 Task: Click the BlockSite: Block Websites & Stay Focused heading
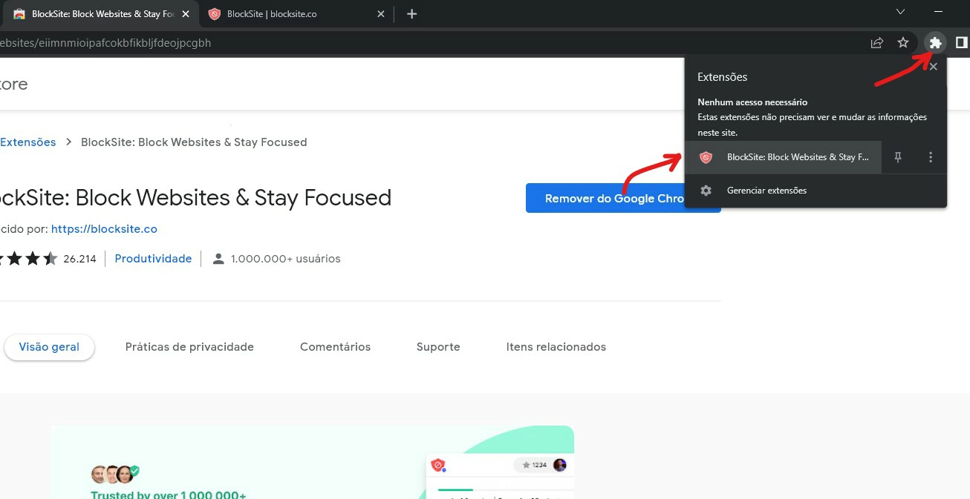[195, 198]
